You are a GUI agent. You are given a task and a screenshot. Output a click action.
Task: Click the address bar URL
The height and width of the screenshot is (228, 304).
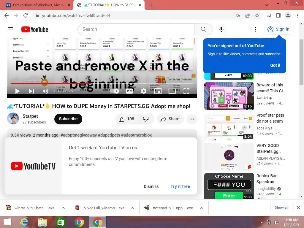click(76, 15)
